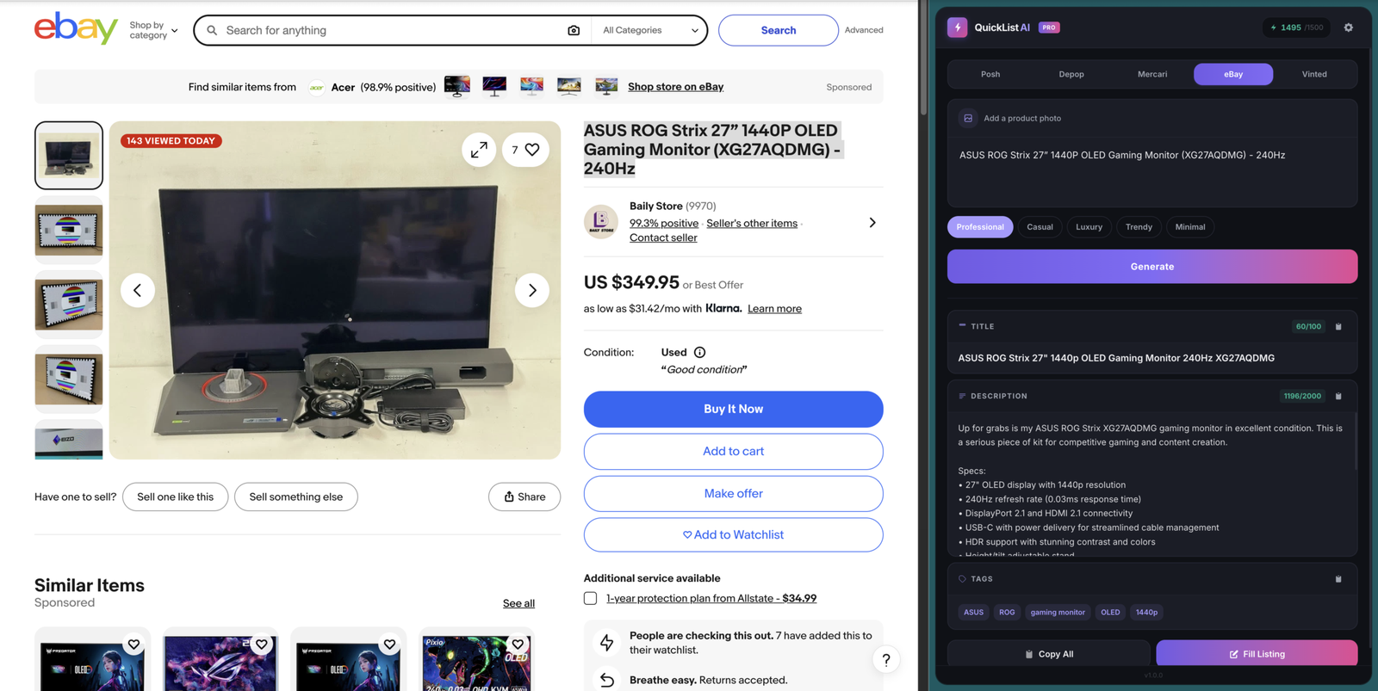Select the Minimal tone chip

[1190, 227]
